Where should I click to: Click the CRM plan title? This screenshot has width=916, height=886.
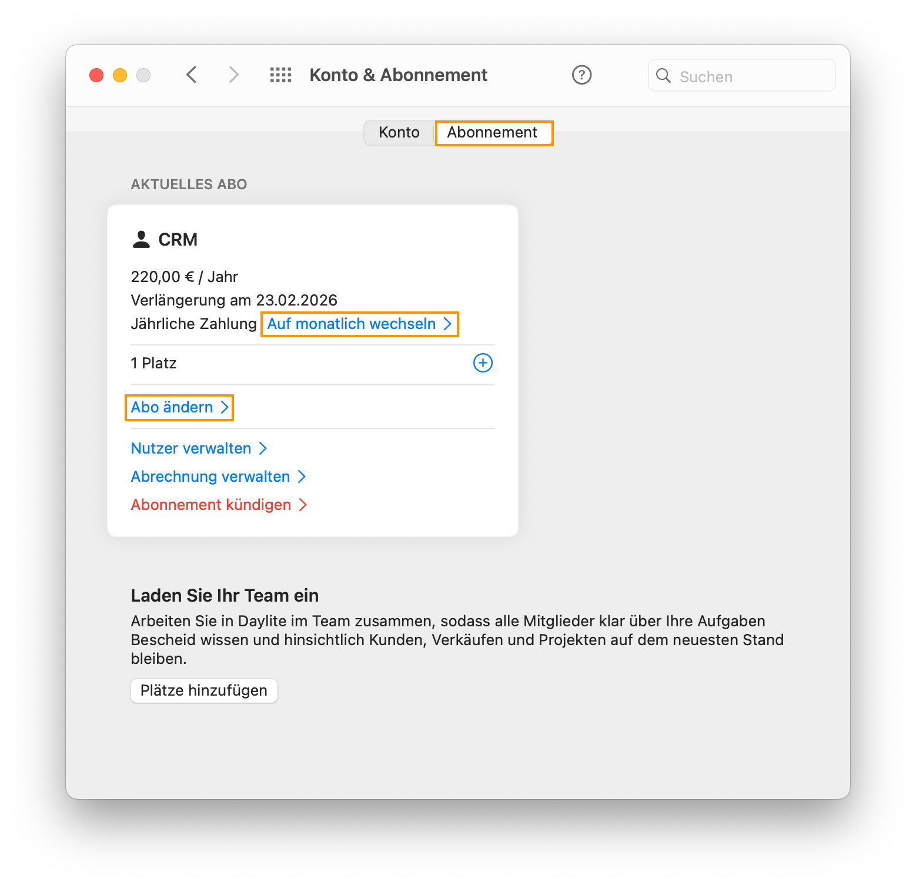178,240
